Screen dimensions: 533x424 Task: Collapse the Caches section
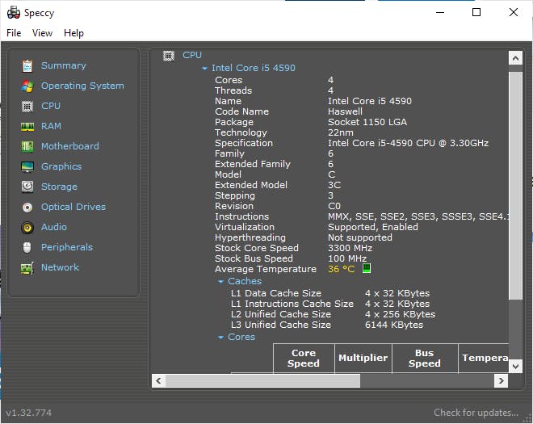pos(221,282)
